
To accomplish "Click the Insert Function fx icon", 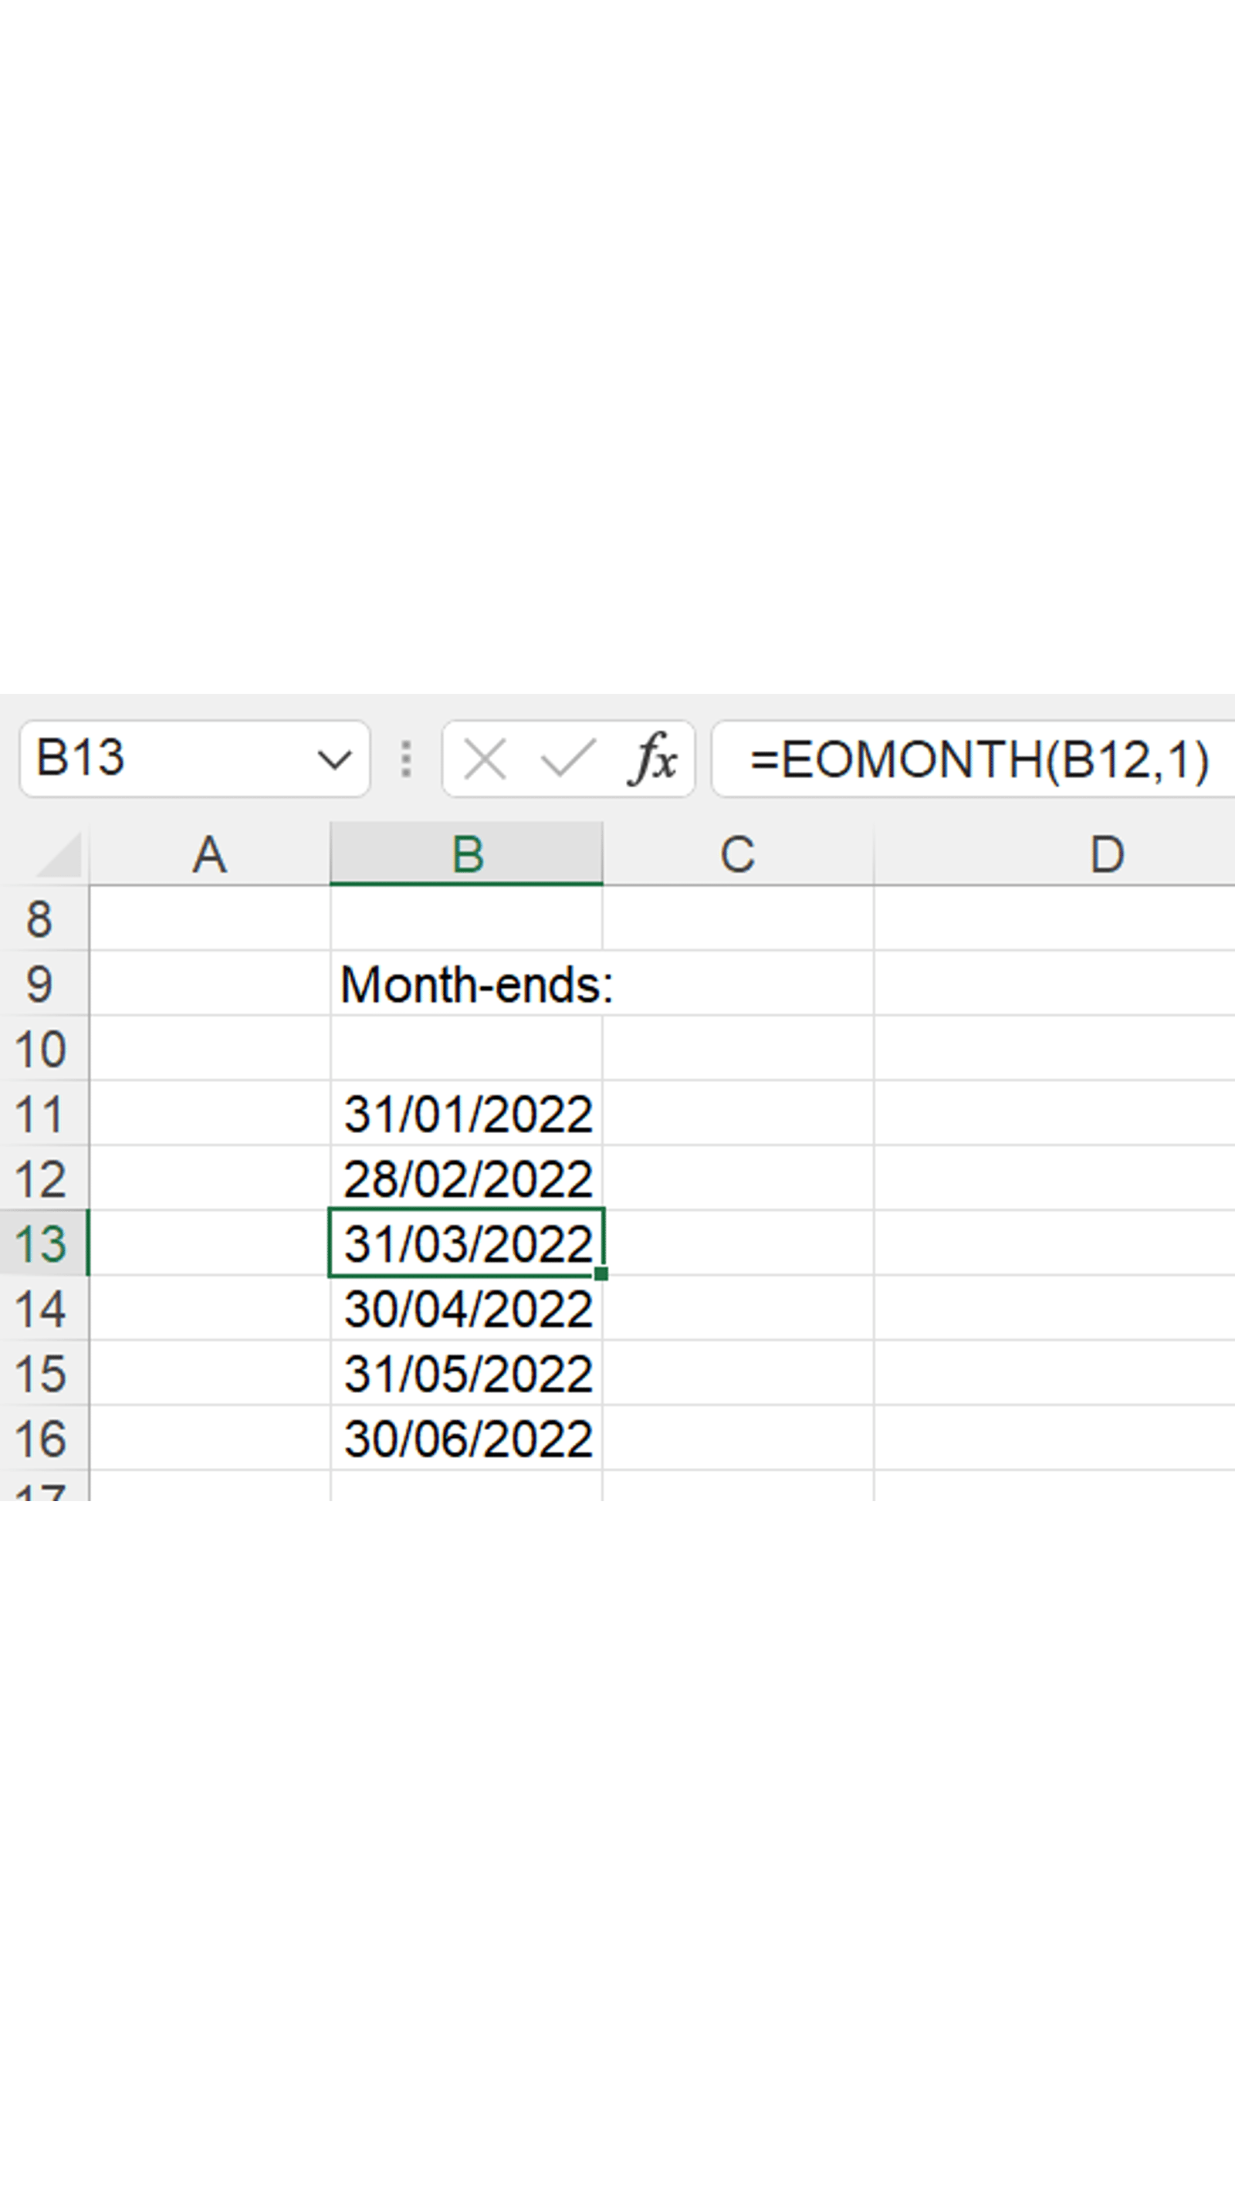I will coord(653,759).
